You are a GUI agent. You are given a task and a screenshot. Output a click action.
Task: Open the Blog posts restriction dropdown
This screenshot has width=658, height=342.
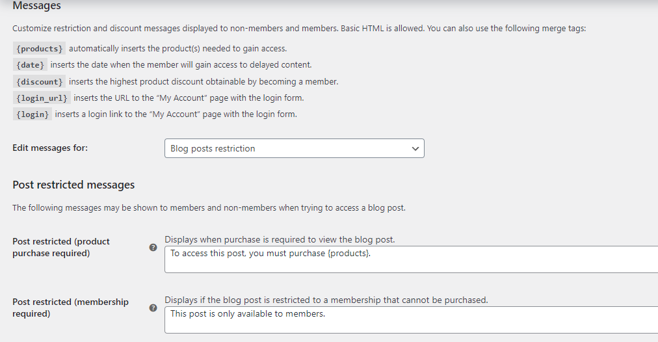294,148
